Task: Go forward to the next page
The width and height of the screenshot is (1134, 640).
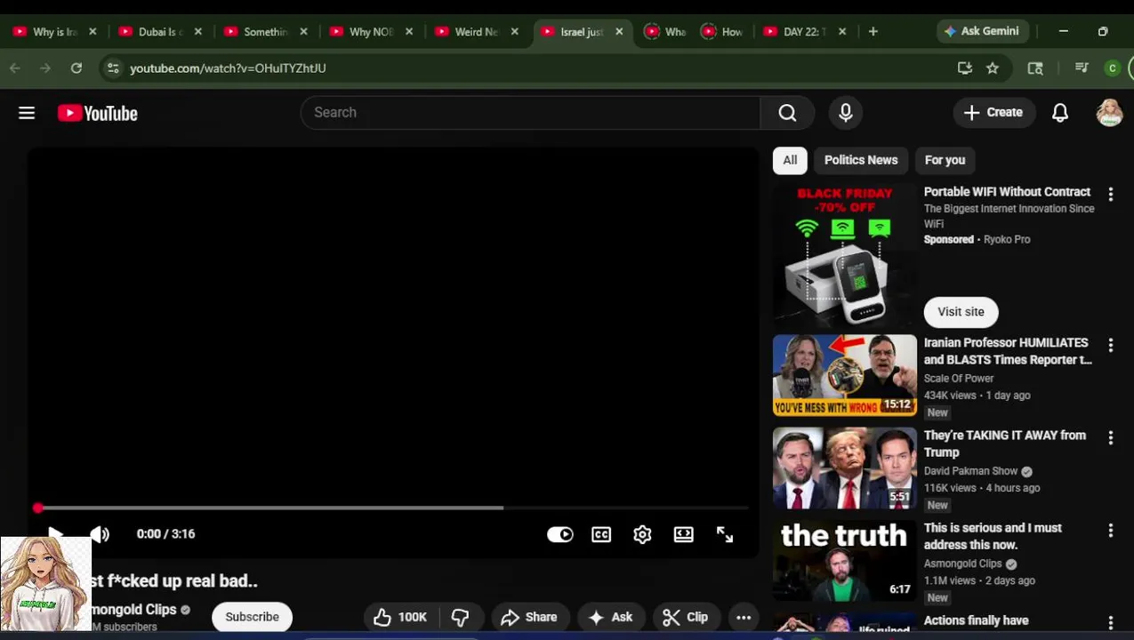Action: [45, 68]
